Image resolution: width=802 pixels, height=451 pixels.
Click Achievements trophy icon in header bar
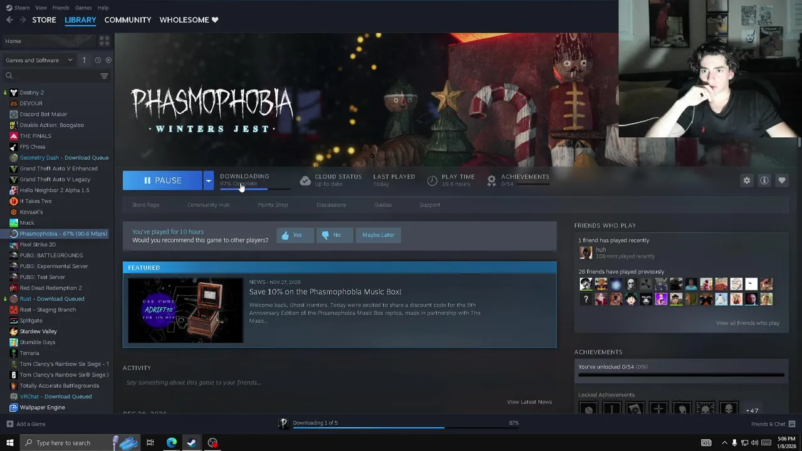pyautogui.click(x=492, y=180)
